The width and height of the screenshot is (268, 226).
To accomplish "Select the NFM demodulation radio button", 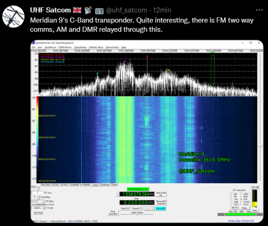I will 241,197.
